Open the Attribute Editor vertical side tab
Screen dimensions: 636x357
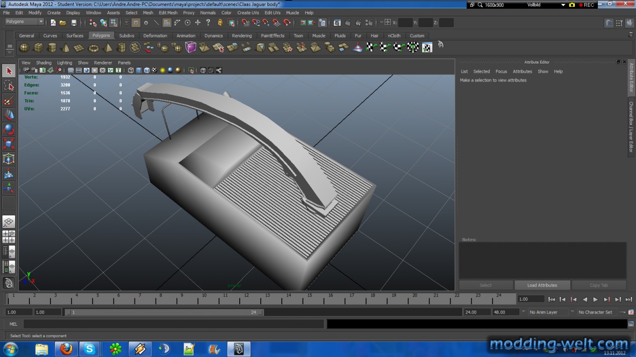click(x=632, y=78)
